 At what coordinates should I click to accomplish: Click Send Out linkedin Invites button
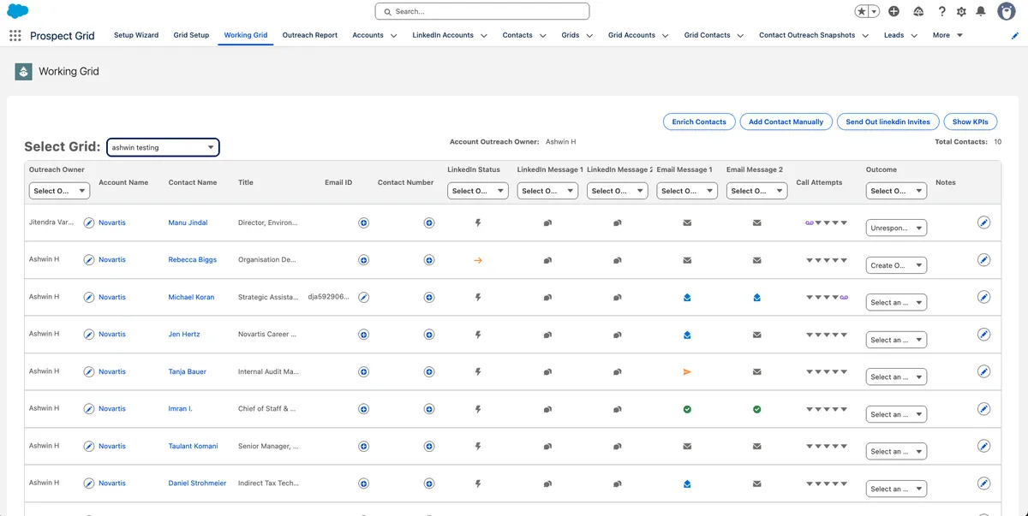click(888, 122)
